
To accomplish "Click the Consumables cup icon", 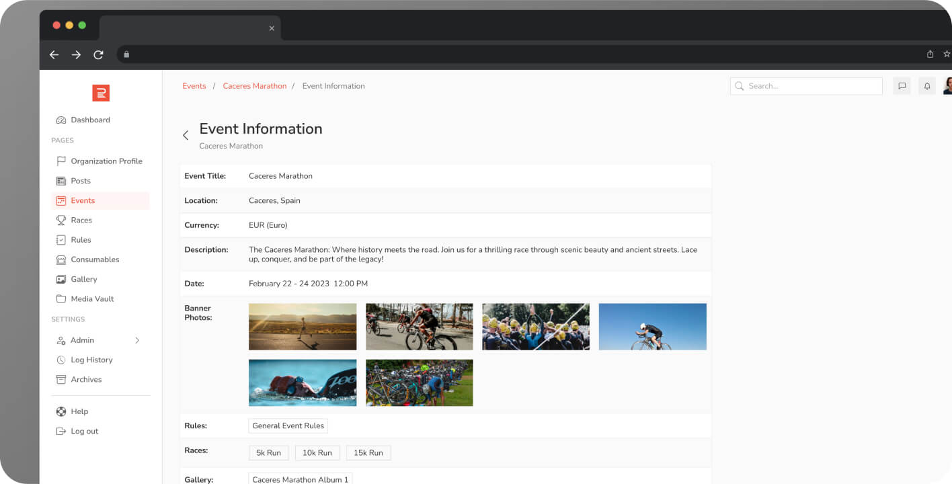I will [61, 259].
